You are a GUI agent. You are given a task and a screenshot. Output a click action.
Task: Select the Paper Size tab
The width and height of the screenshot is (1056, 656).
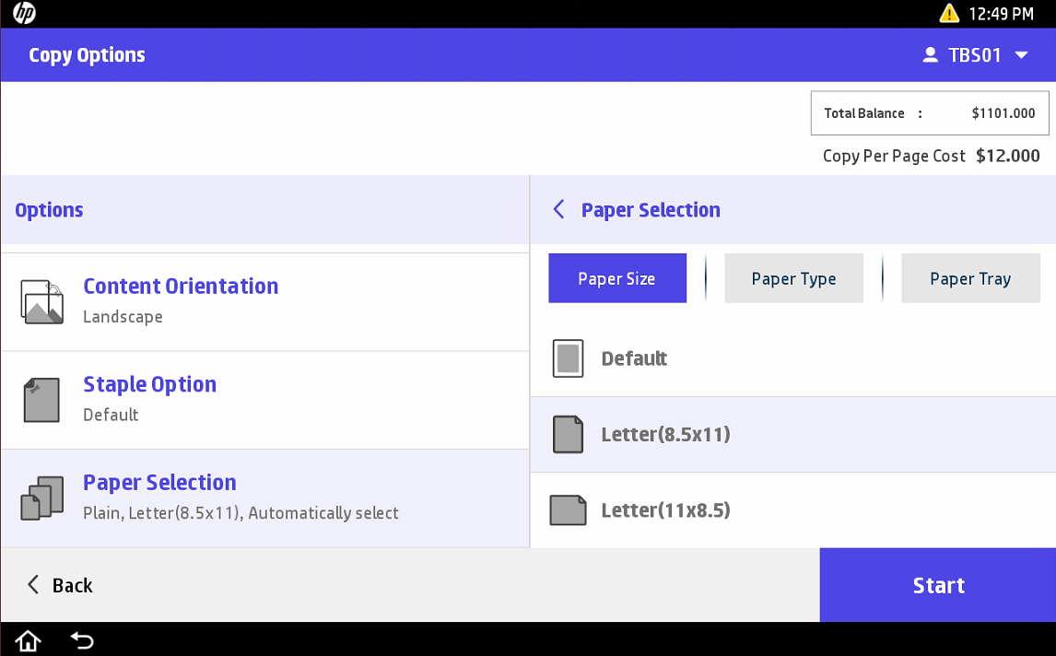point(616,278)
